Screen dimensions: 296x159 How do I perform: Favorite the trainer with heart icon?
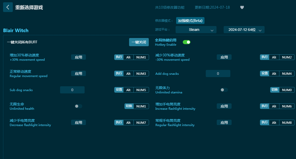pos(242,7)
